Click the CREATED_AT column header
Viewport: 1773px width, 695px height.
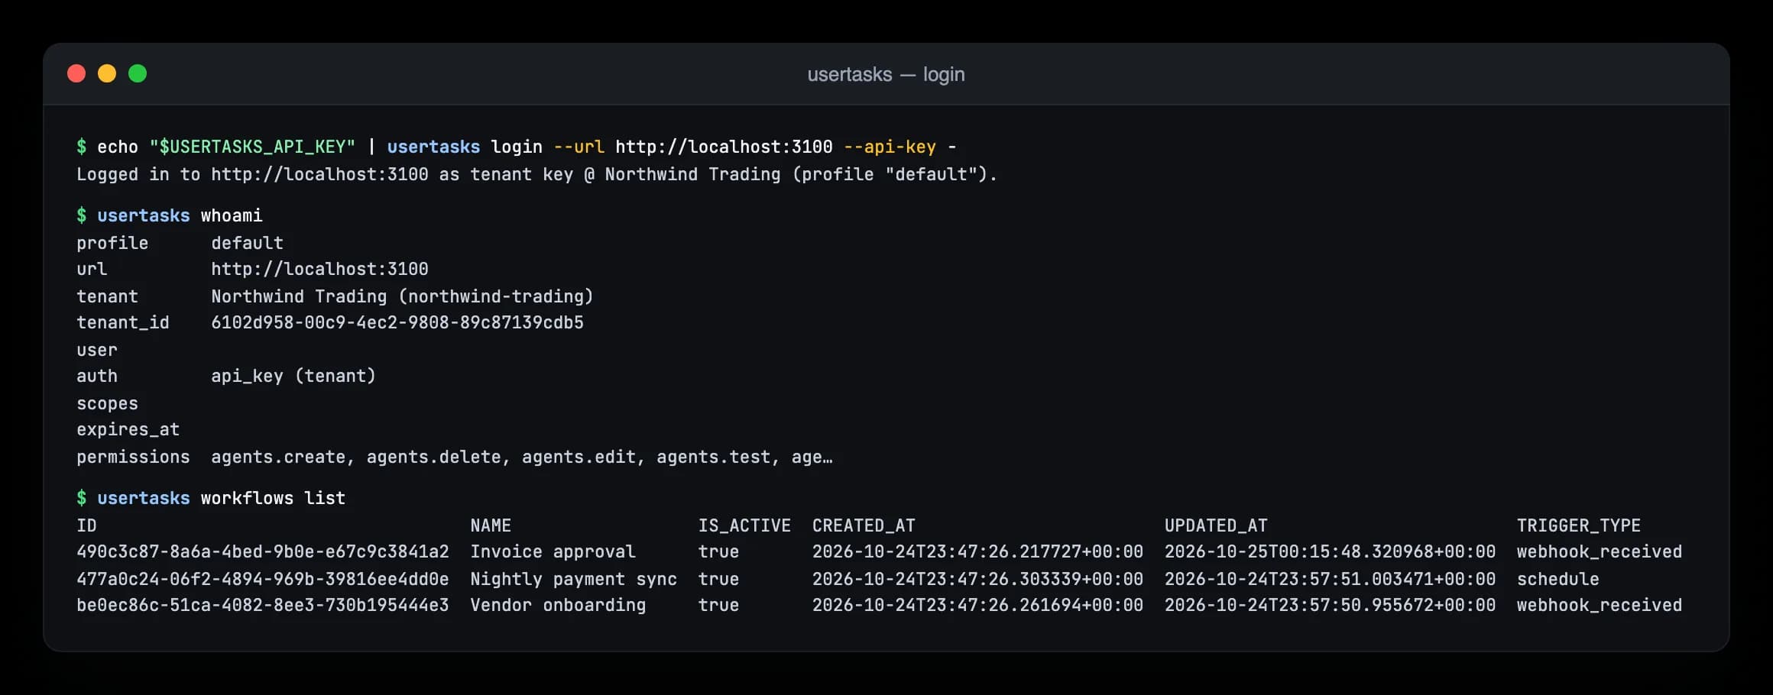(864, 525)
